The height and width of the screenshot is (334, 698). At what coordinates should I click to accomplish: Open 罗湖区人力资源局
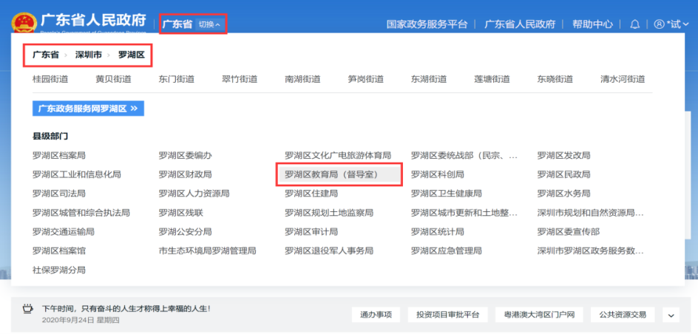pyautogui.click(x=194, y=194)
